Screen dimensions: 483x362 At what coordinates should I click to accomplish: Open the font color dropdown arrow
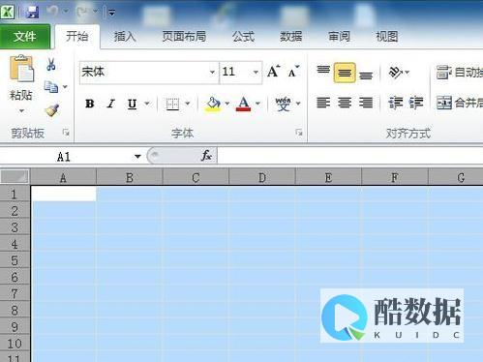point(257,104)
